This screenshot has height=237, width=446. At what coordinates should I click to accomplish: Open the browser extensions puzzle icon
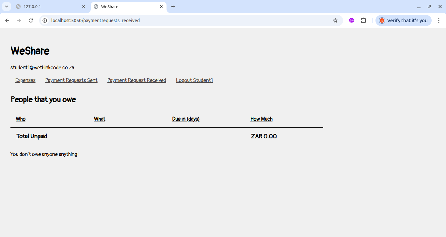pos(363,20)
